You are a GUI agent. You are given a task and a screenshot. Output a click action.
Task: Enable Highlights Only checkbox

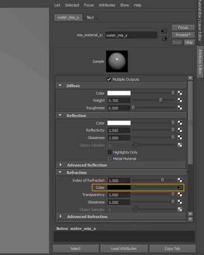click(109, 152)
